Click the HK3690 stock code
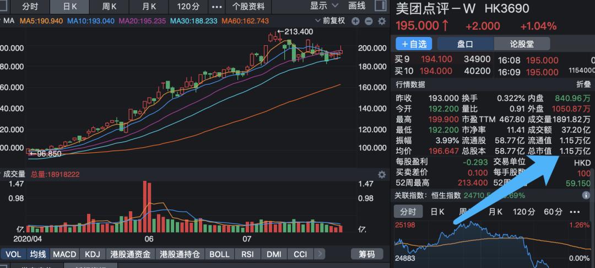Image resolution: width=595 pixels, height=268 pixels. pyautogui.click(x=507, y=8)
